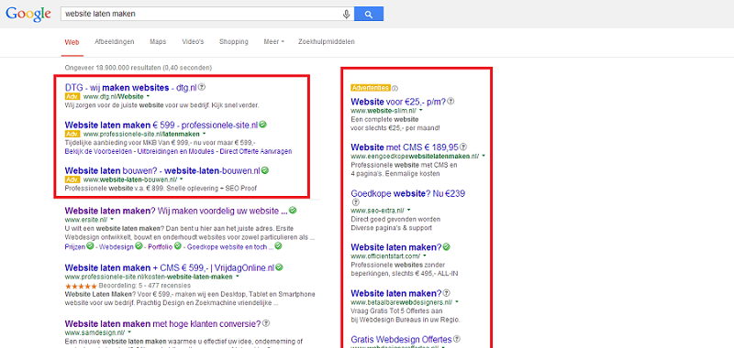The width and height of the screenshot is (734, 348).
Task: Click the info icon beside Advertenties
Action: coord(395,88)
